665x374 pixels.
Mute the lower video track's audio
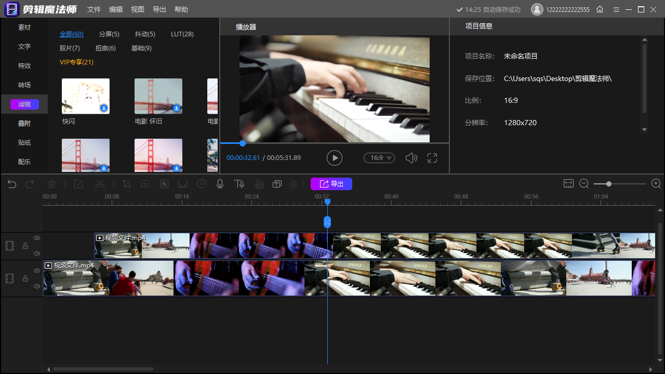[x=37, y=286]
